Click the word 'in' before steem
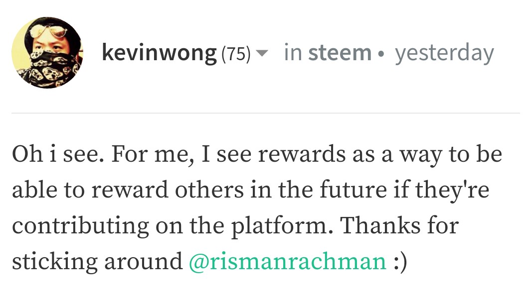531x306 pixels. pos(293,53)
